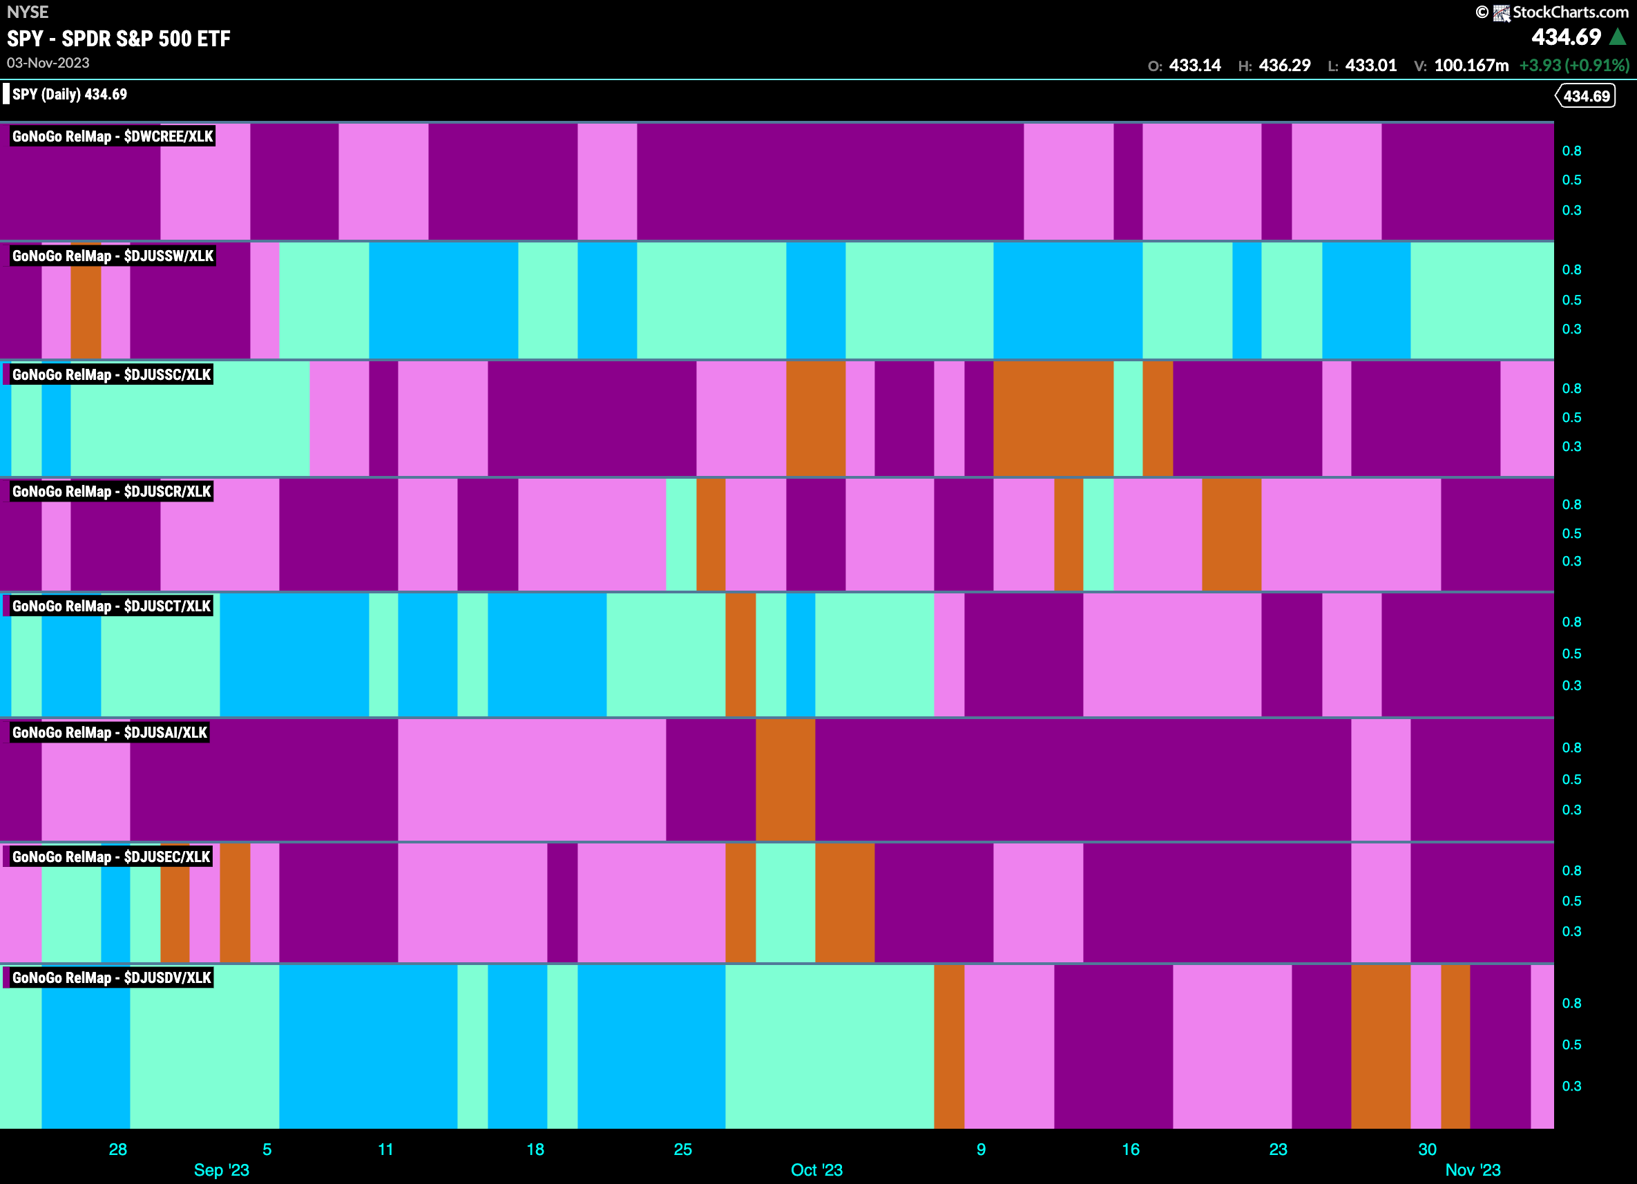Image resolution: width=1637 pixels, height=1184 pixels.
Task: Click the Oct '23 axis label
Action: (817, 1169)
